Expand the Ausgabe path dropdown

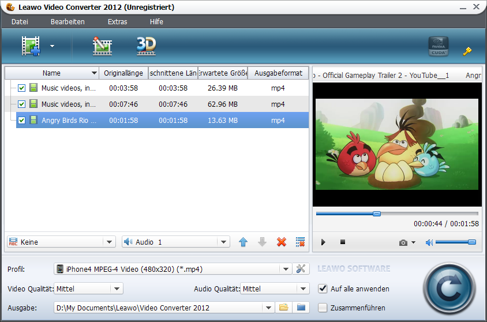pyautogui.click(x=268, y=308)
